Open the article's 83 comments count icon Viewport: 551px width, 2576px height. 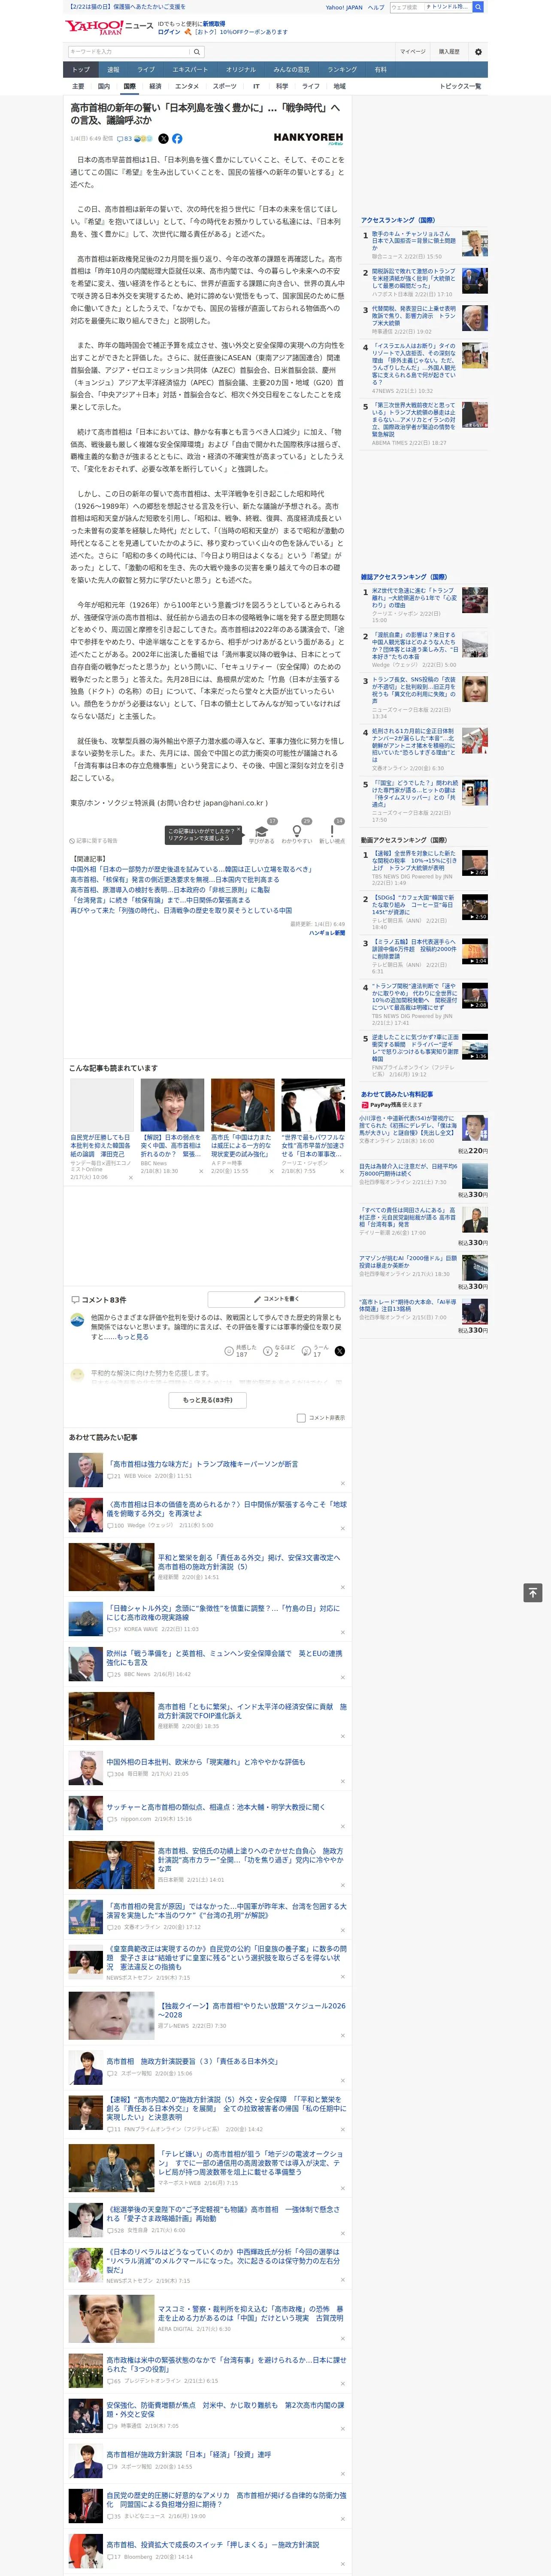[x=124, y=139]
